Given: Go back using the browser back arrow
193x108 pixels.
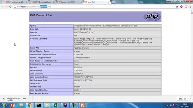Looking at the screenshot, I should (3, 7).
